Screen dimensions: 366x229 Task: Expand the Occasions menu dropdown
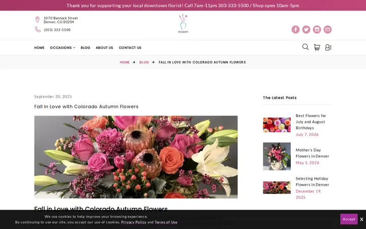(x=63, y=48)
